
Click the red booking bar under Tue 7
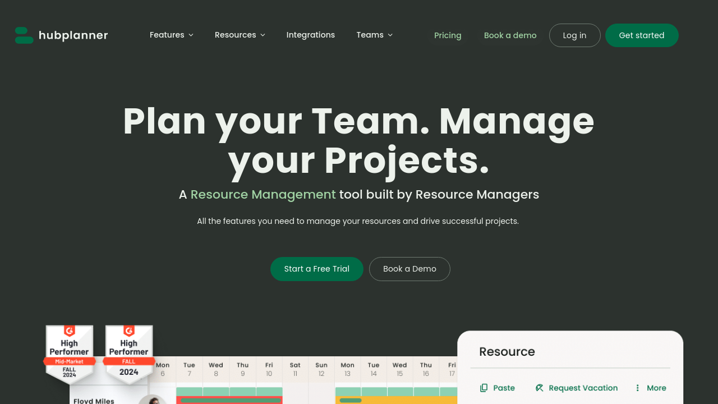(229, 400)
